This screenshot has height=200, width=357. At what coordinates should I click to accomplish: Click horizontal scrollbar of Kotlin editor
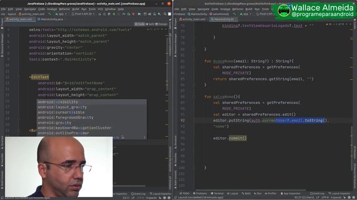[x=250, y=190]
